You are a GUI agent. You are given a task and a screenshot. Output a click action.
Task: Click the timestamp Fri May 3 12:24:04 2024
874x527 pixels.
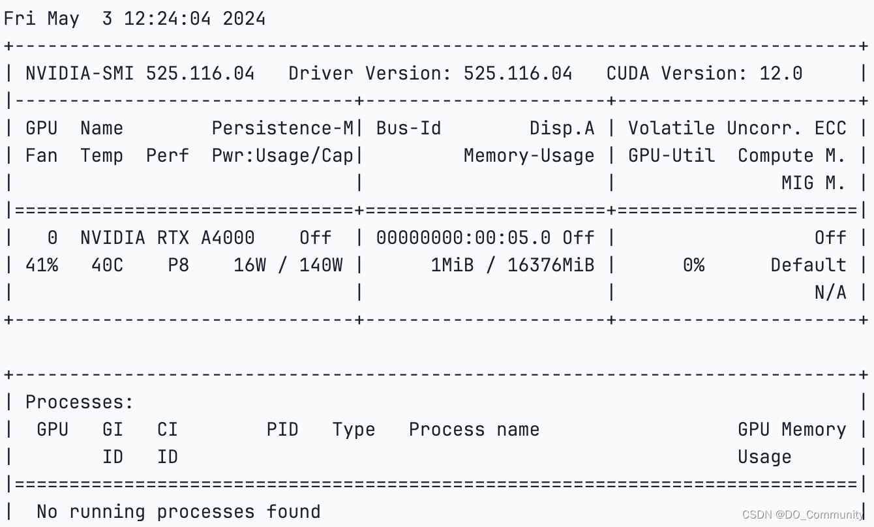(x=134, y=18)
